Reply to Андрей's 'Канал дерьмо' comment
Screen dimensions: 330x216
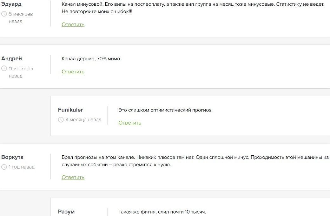(x=73, y=72)
